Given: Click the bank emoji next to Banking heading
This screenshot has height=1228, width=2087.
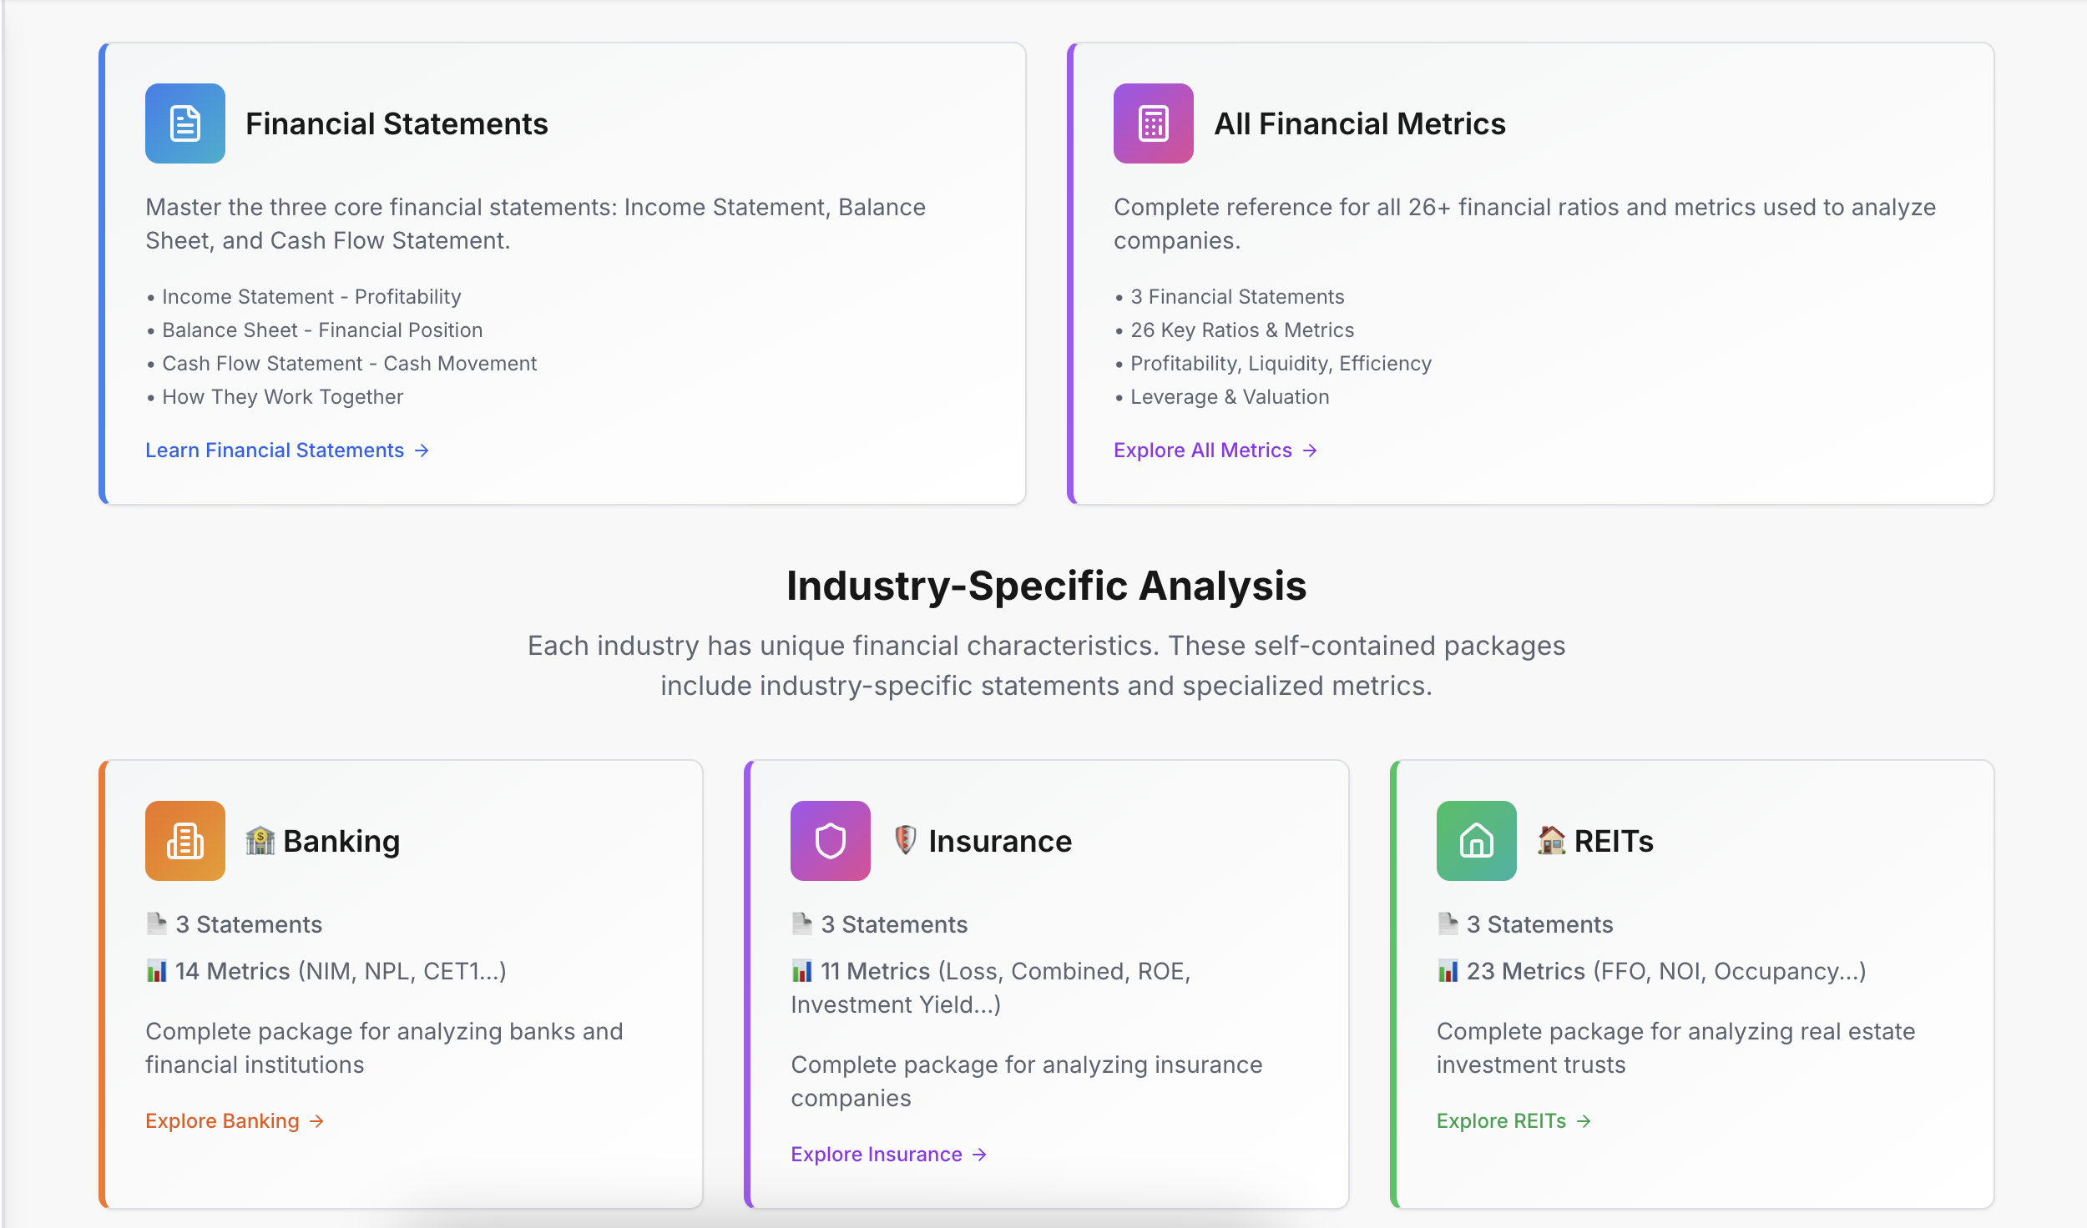Looking at the screenshot, I should point(260,840).
